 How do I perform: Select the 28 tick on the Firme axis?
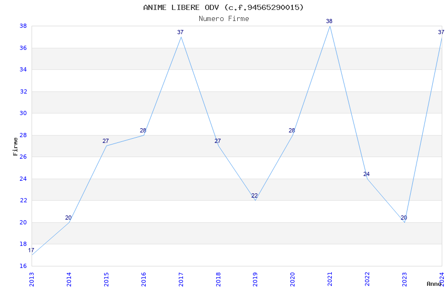[x=23, y=135]
